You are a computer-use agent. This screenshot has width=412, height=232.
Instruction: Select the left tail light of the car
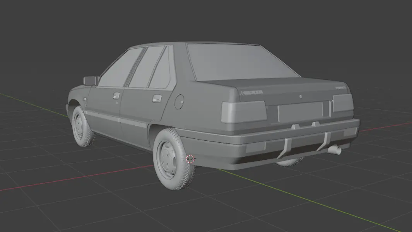(244, 112)
